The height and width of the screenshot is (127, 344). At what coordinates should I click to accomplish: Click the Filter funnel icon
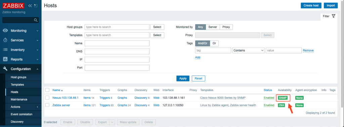(334, 16)
